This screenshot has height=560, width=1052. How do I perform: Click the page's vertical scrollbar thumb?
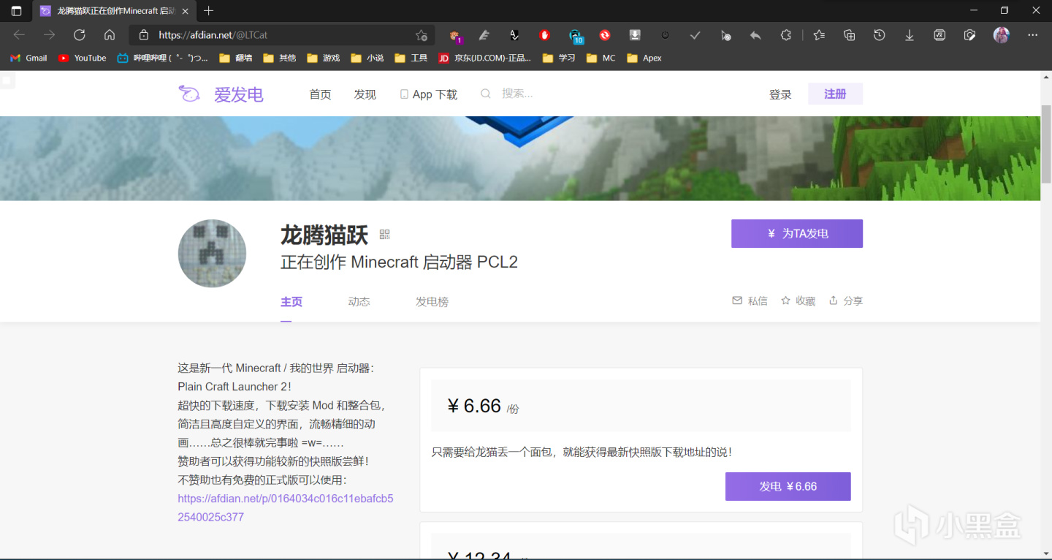click(x=1046, y=145)
